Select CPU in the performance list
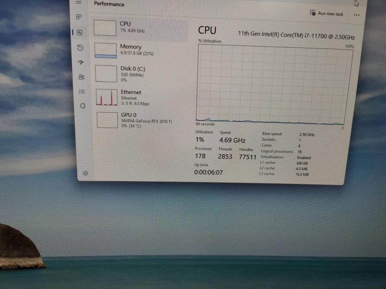This screenshot has height=289, width=386. coord(140,28)
